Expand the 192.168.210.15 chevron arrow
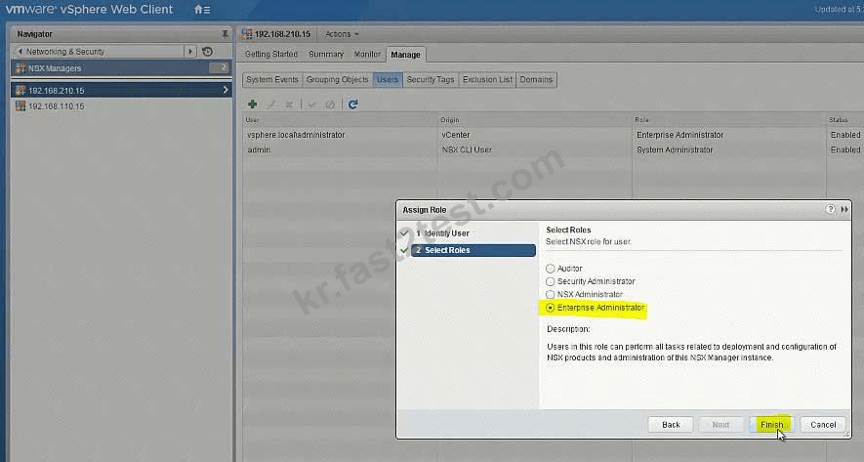Image resolution: width=864 pixels, height=462 pixels. 226,90
